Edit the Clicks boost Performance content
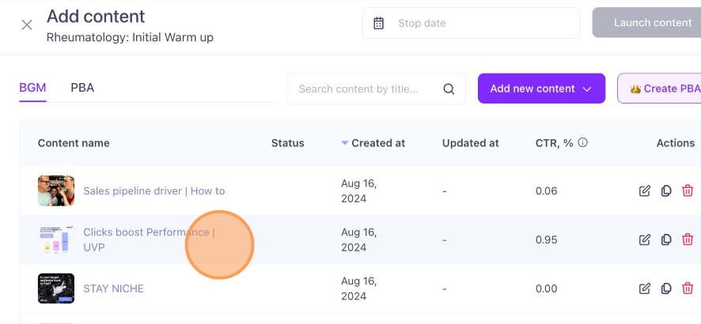Image resolution: width=701 pixels, height=324 pixels. [644, 239]
